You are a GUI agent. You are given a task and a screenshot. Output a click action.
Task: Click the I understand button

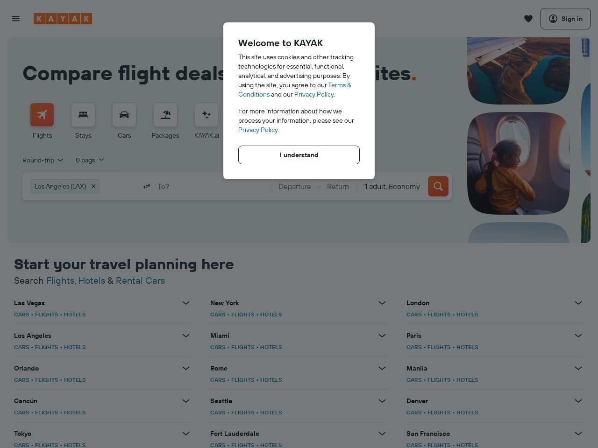(299, 155)
